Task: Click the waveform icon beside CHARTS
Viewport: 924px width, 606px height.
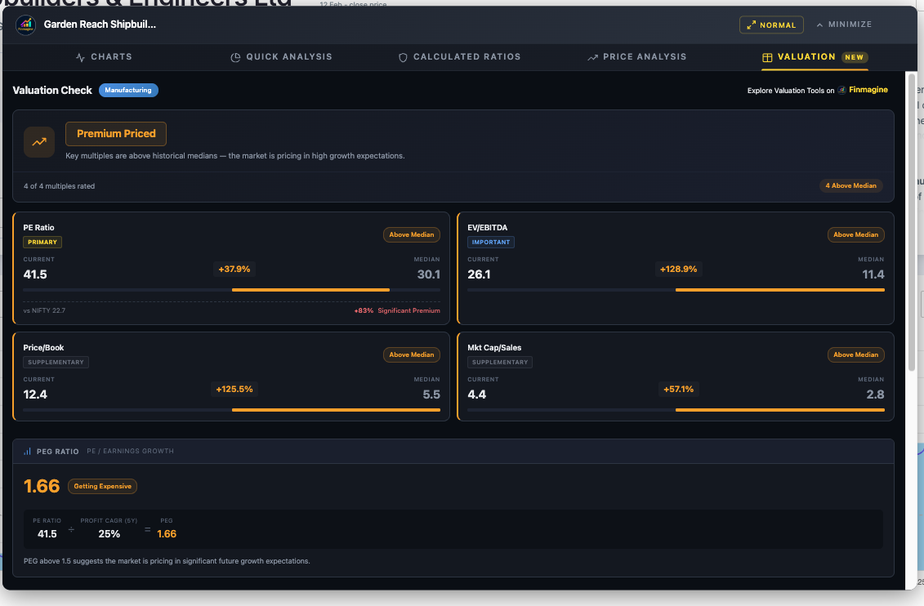Action: (79, 57)
